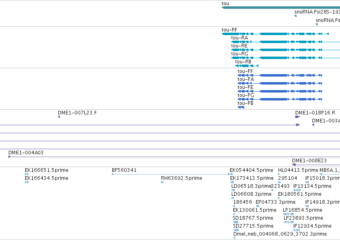Select the tou-PA protein label
The width and height of the screenshot is (340, 240).
point(246,79)
